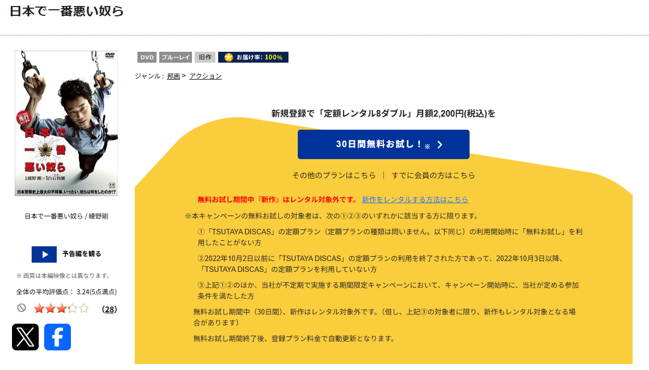Click the DVD format badge
This screenshot has width=649, height=370.
tap(147, 57)
